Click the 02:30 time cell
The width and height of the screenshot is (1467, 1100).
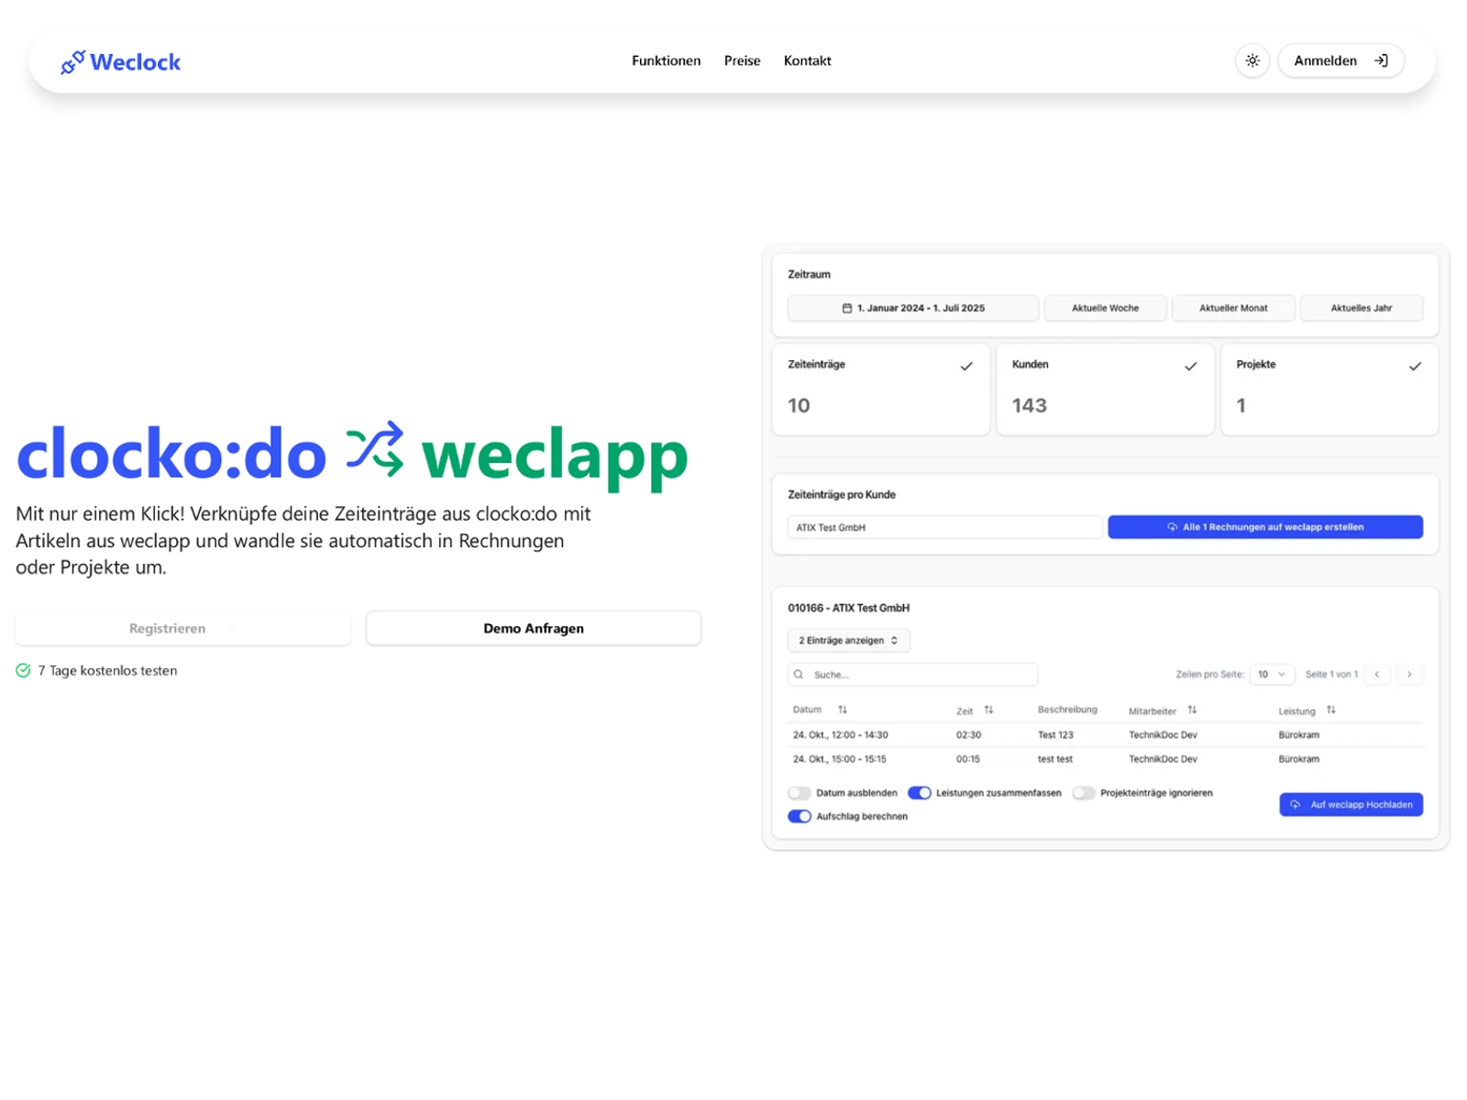coord(968,735)
